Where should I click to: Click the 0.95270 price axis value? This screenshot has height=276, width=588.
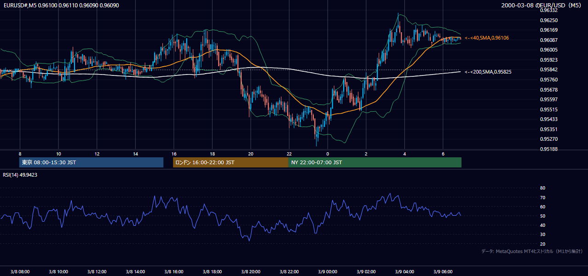[548, 139]
